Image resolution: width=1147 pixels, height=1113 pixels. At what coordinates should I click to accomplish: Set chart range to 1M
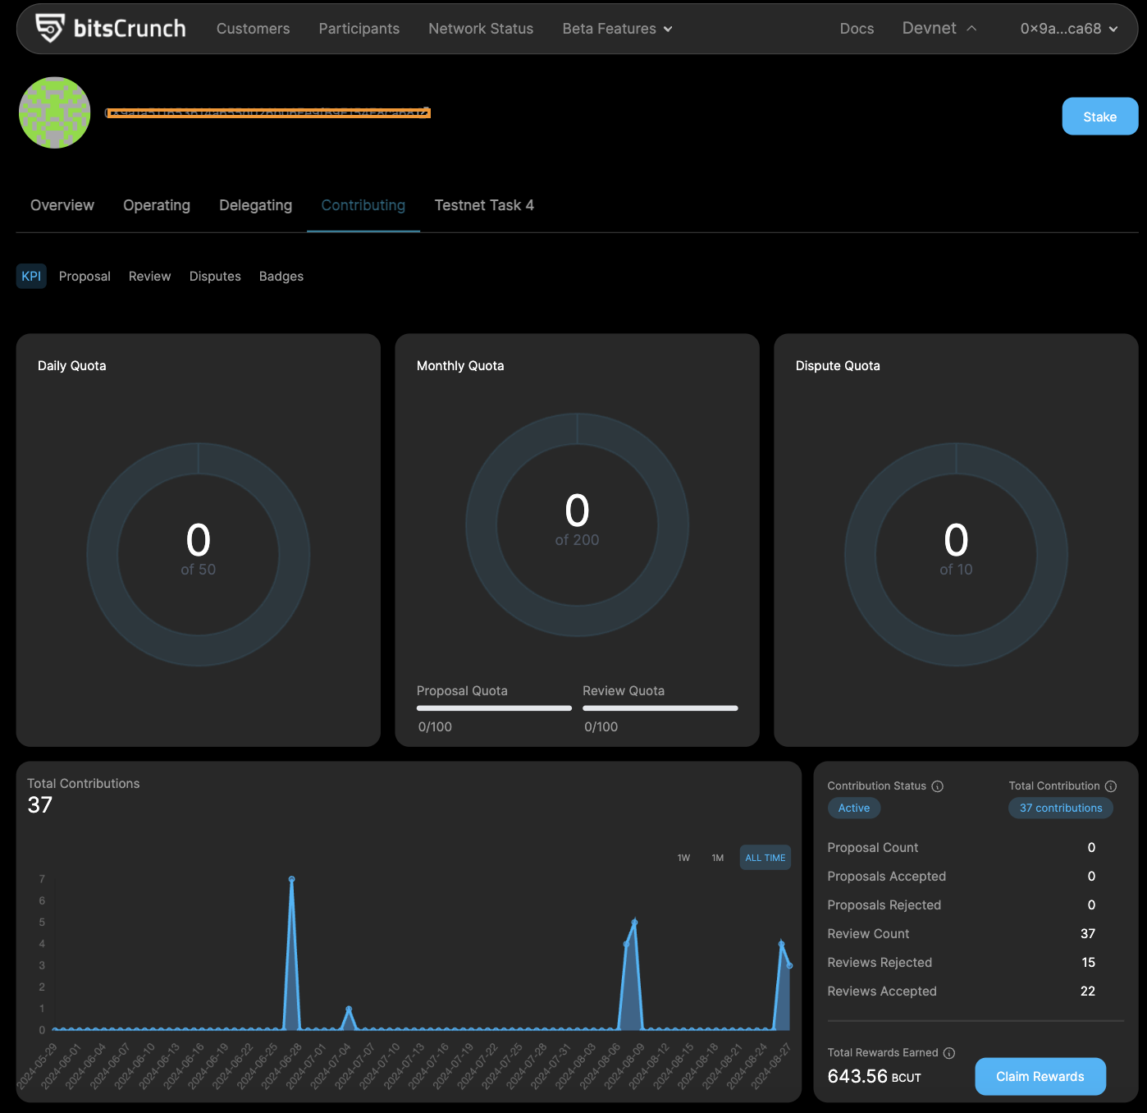pos(718,858)
